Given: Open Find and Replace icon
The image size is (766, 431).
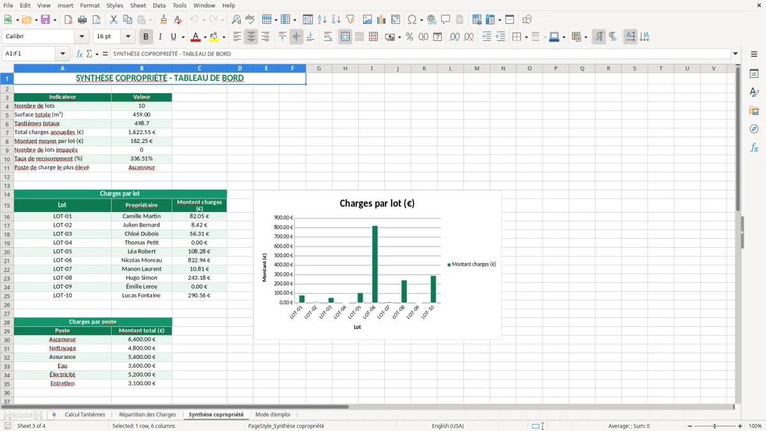Looking at the screenshot, I should [x=236, y=20].
